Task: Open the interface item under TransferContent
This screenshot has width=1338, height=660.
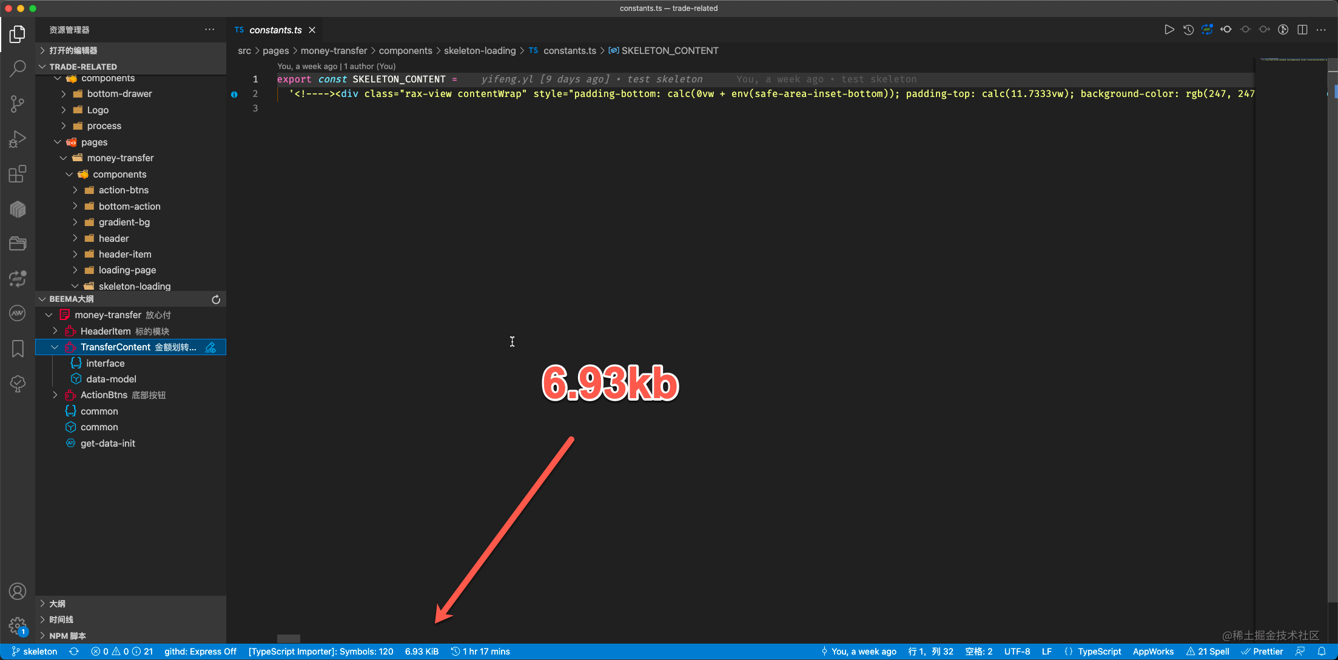Action: point(131,364)
